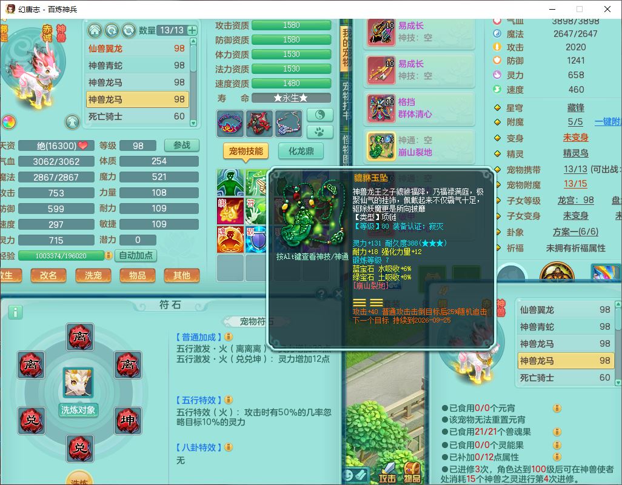Click the 其他 button
This screenshot has height=485, width=622.
[x=182, y=275]
